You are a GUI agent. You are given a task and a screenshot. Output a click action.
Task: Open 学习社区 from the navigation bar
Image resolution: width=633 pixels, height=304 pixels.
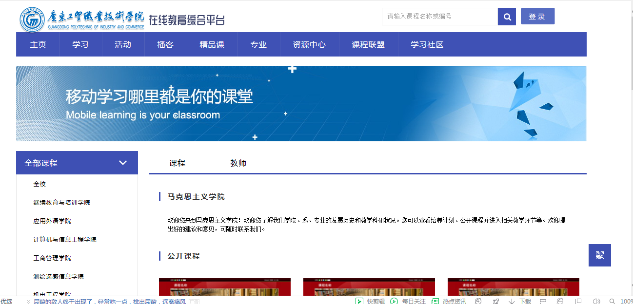pos(427,44)
